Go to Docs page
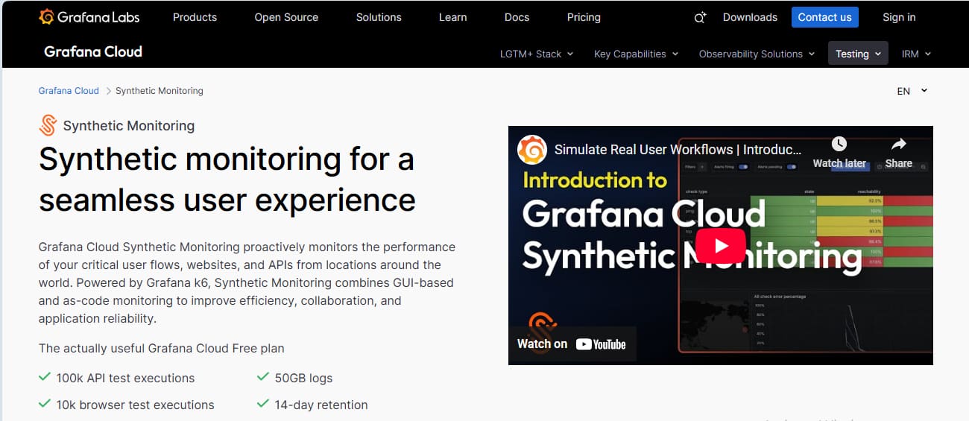Viewport: 969px width, 421px height. tap(517, 17)
